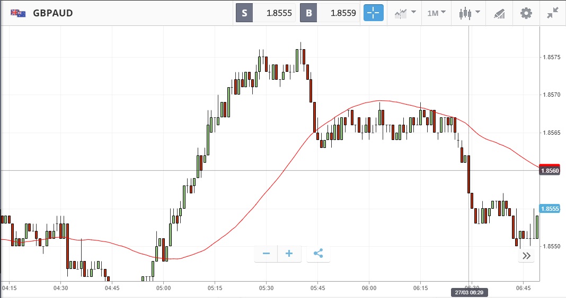Expand the 1M timeframe dropdown
566x298 pixels.
click(x=436, y=13)
